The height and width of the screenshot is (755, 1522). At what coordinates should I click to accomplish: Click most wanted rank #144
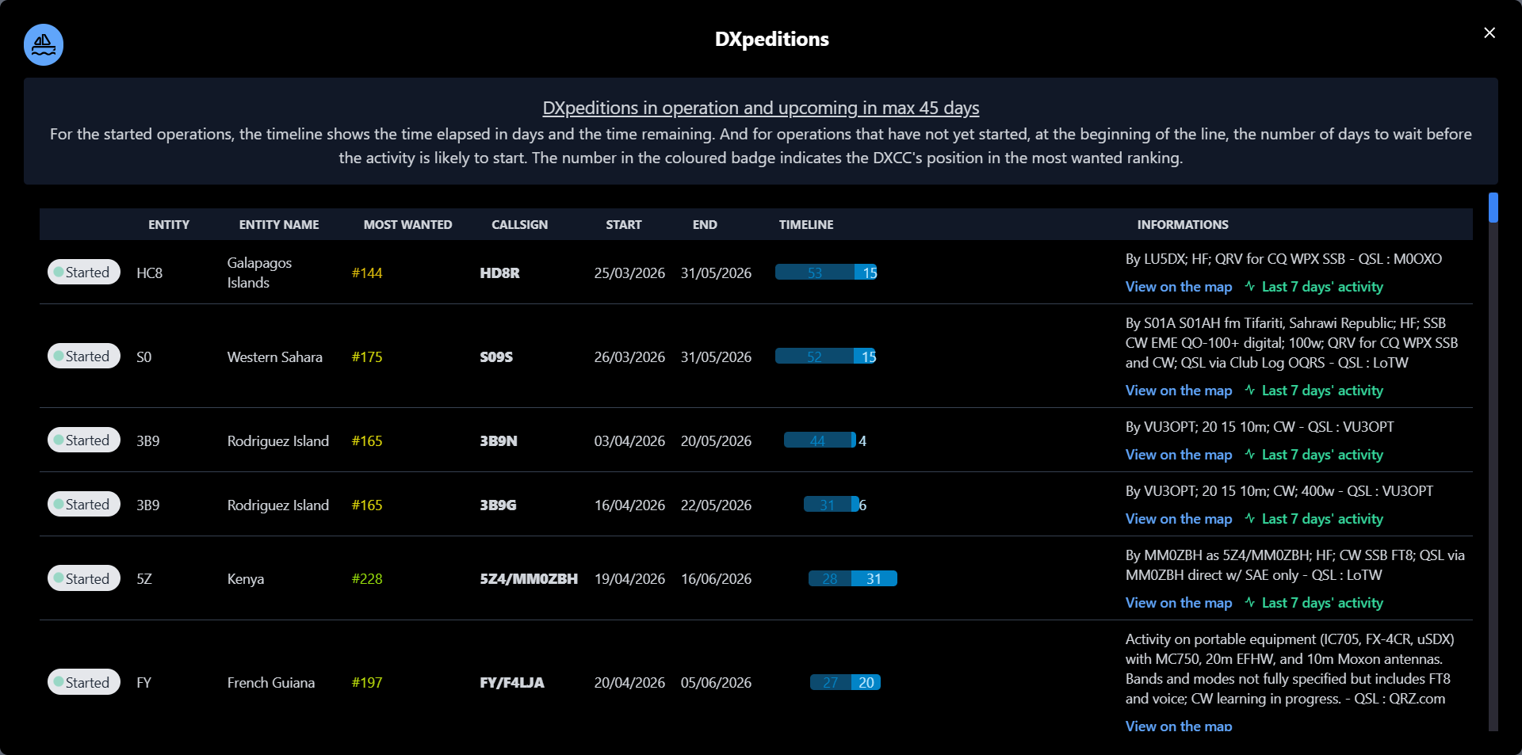point(367,273)
